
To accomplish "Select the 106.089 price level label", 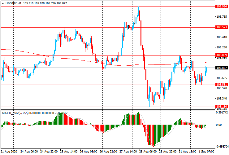I will (x=222, y=55).
